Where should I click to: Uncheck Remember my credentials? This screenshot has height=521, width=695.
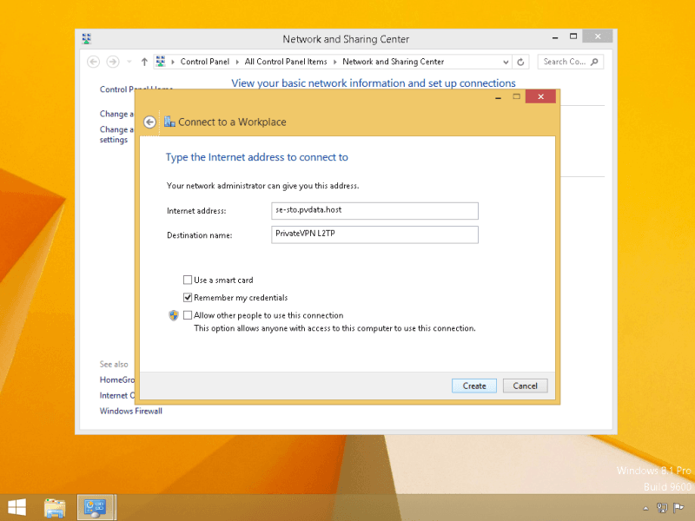pos(188,298)
